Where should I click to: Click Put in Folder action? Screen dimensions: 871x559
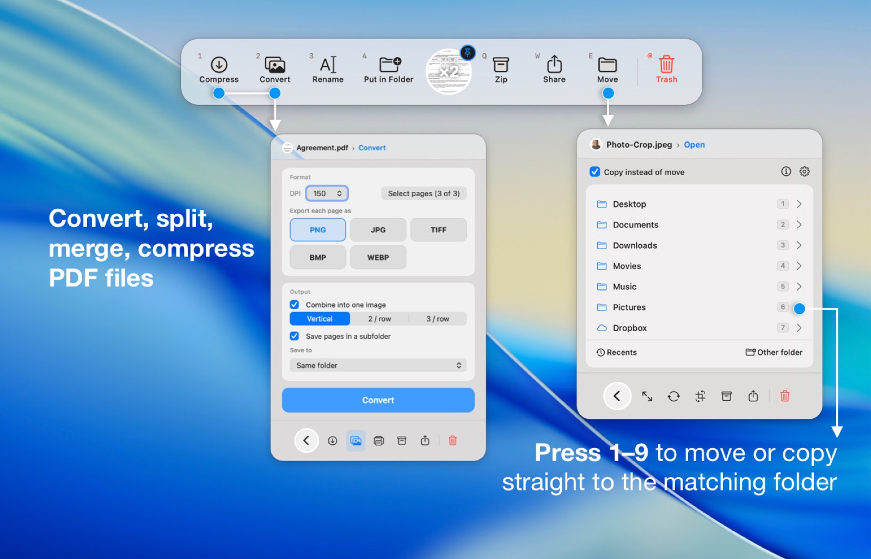tap(389, 70)
